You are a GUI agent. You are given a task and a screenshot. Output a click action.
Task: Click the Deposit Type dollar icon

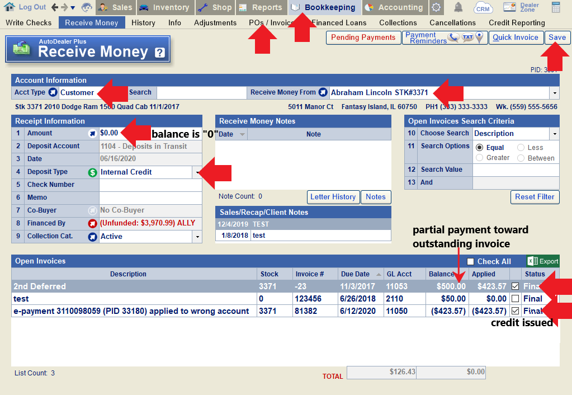click(x=93, y=172)
